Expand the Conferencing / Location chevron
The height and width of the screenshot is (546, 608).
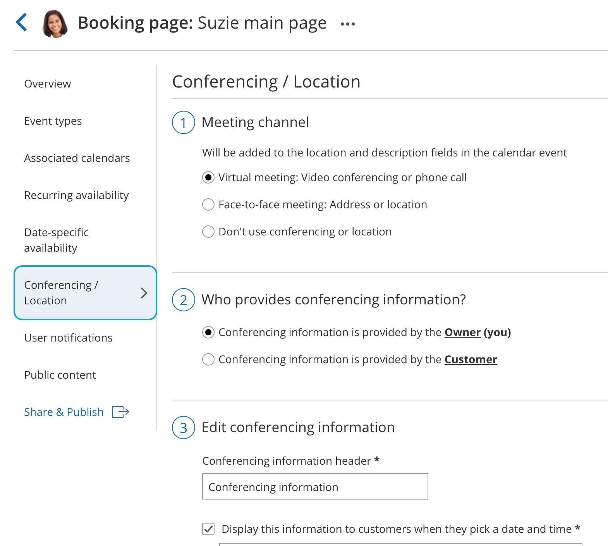[144, 293]
